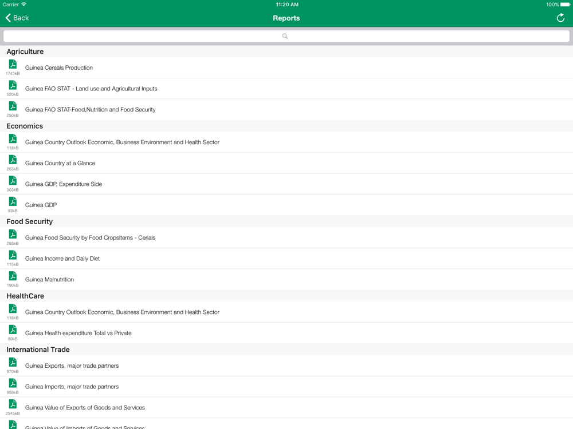573x429 pixels.
Task: Select 'Guinea Food Security by Food CropsItems - Cerials'
Action: [x=91, y=237]
